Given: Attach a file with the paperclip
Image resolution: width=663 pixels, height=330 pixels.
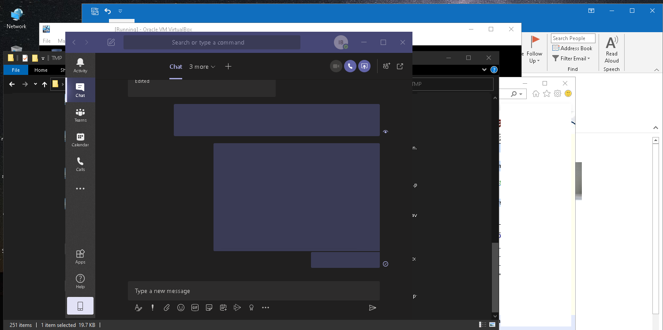Looking at the screenshot, I should click(167, 308).
